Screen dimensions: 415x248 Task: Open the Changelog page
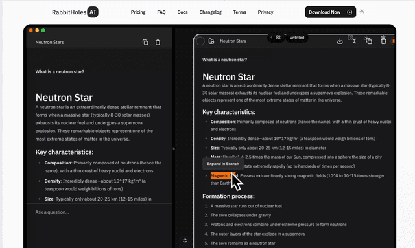pyautogui.click(x=210, y=12)
